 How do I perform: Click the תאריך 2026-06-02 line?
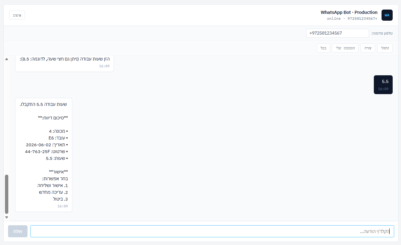coord(47,145)
